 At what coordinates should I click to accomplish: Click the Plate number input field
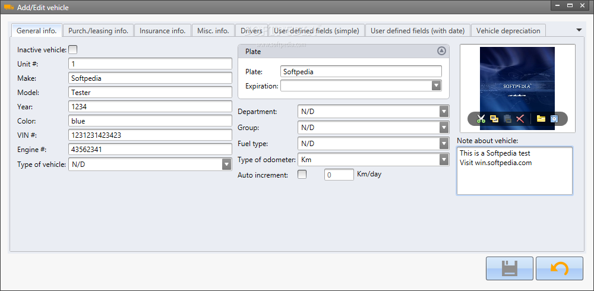pos(361,71)
